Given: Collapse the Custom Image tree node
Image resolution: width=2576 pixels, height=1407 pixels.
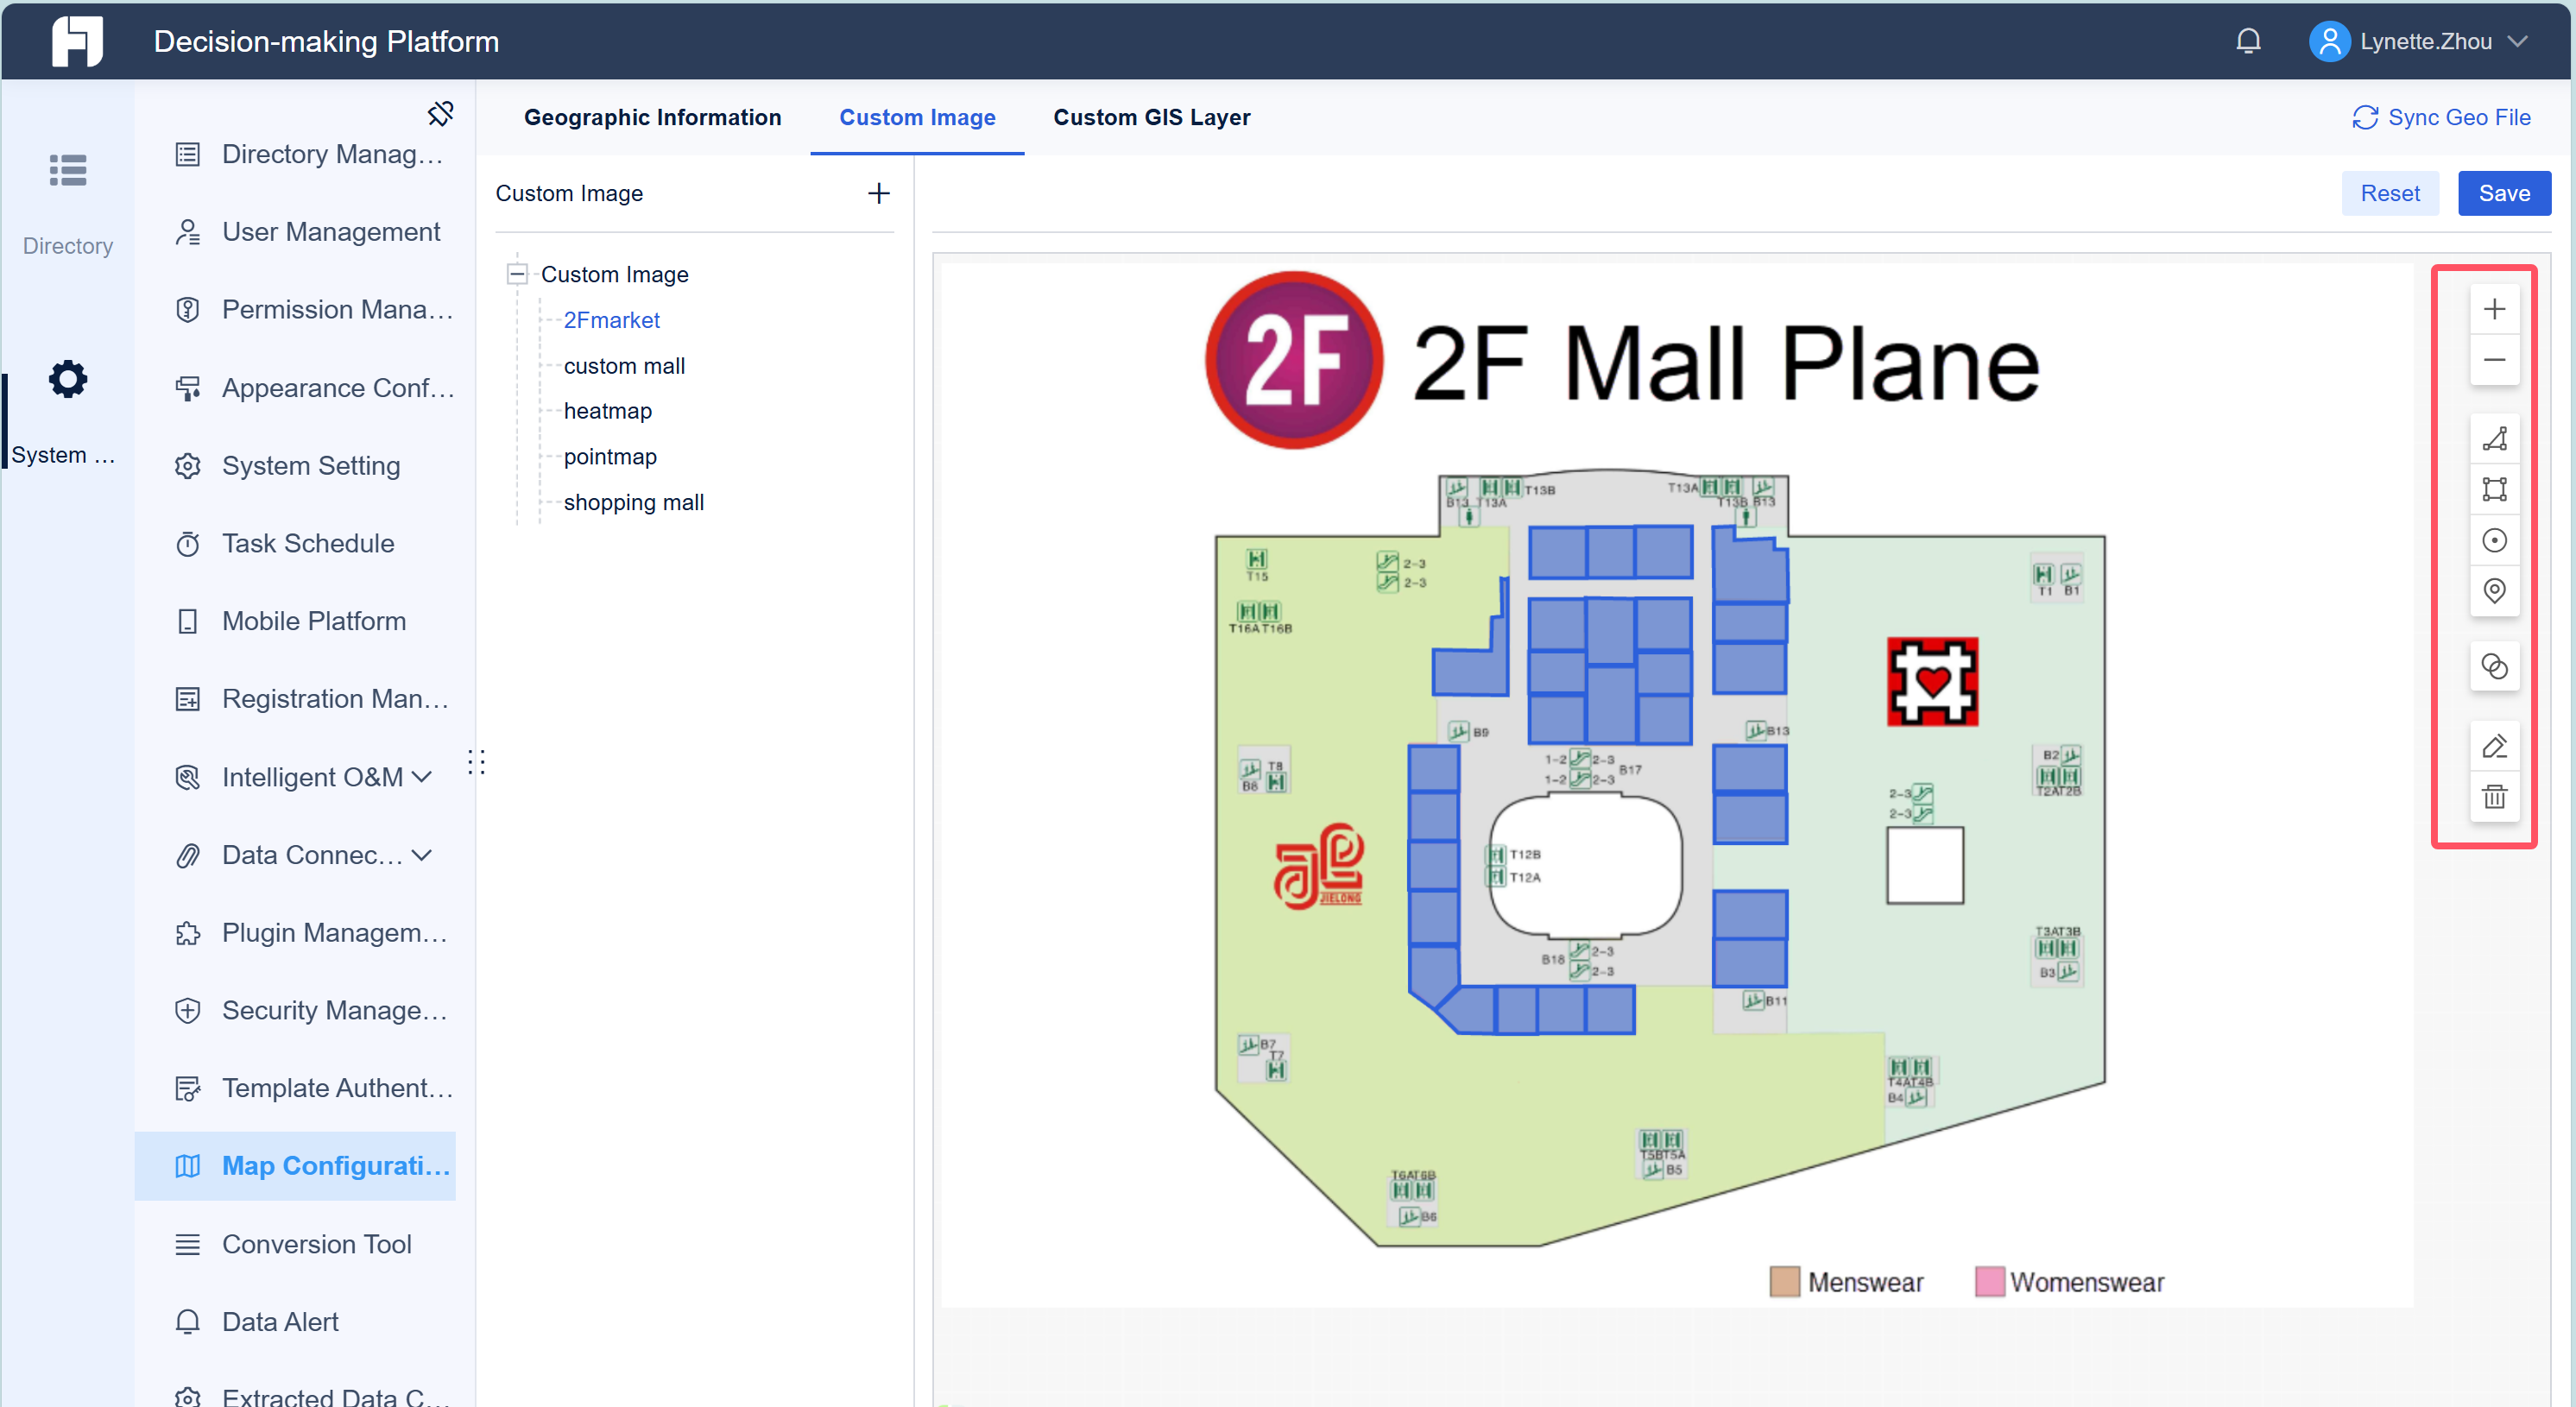Looking at the screenshot, I should coord(517,274).
